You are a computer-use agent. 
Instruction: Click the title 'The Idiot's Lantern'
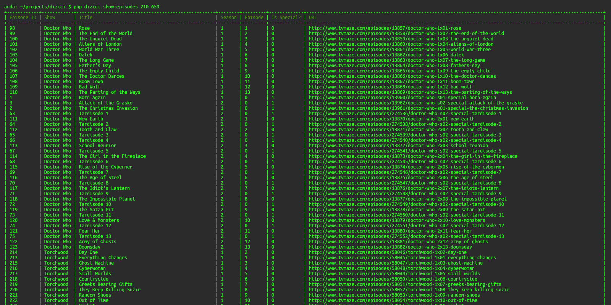click(x=104, y=188)
